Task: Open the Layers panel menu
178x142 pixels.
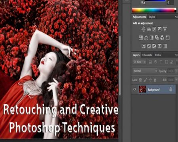Action: coord(176,55)
